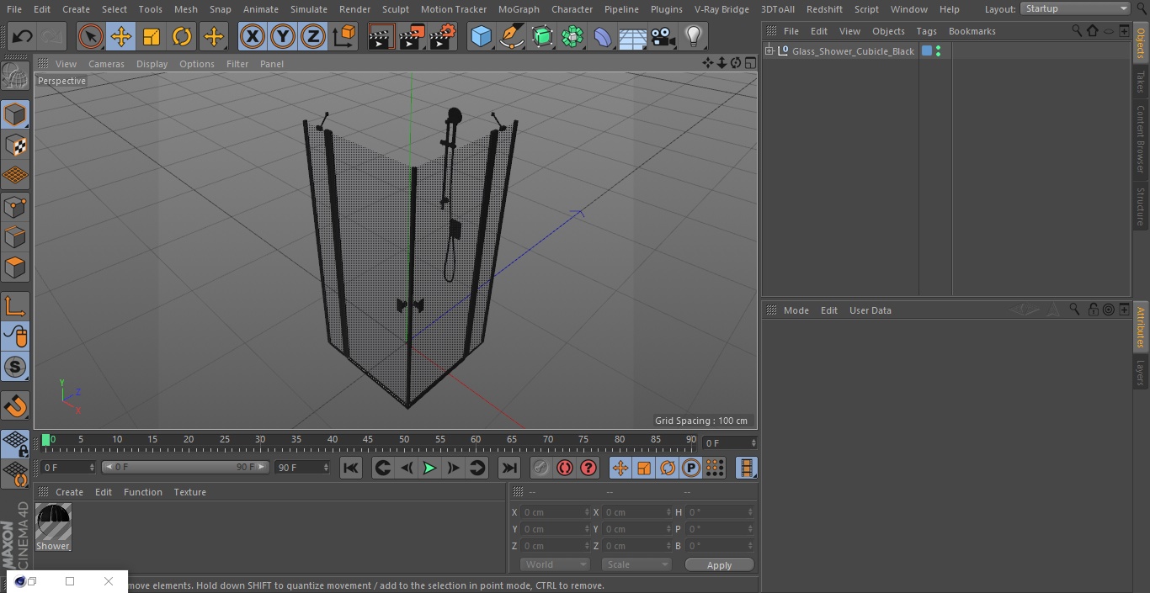The width and height of the screenshot is (1150, 593).
Task: Open the Texture menu in the Material manager
Action: point(189,492)
